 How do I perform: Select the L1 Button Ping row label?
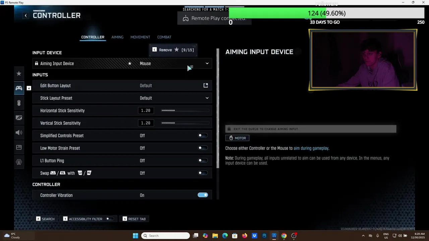(x=52, y=161)
